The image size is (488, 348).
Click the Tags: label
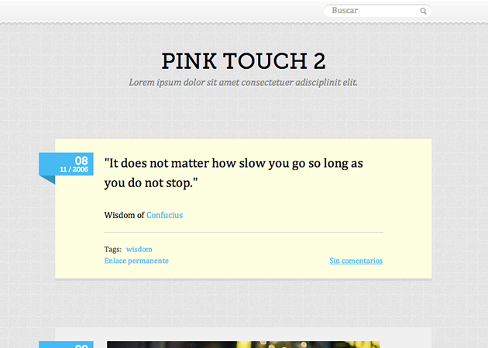pyautogui.click(x=112, y=249)
